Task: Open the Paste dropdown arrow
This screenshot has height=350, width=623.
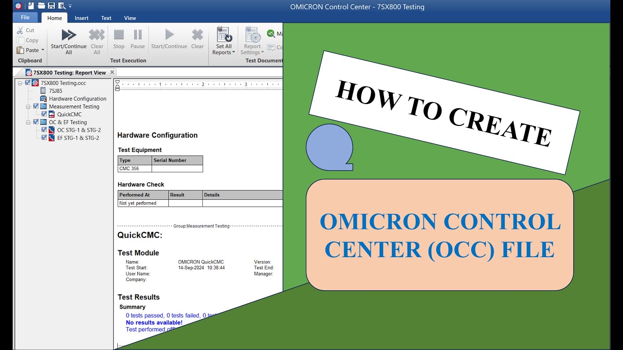Action: (x=43, y=50)
